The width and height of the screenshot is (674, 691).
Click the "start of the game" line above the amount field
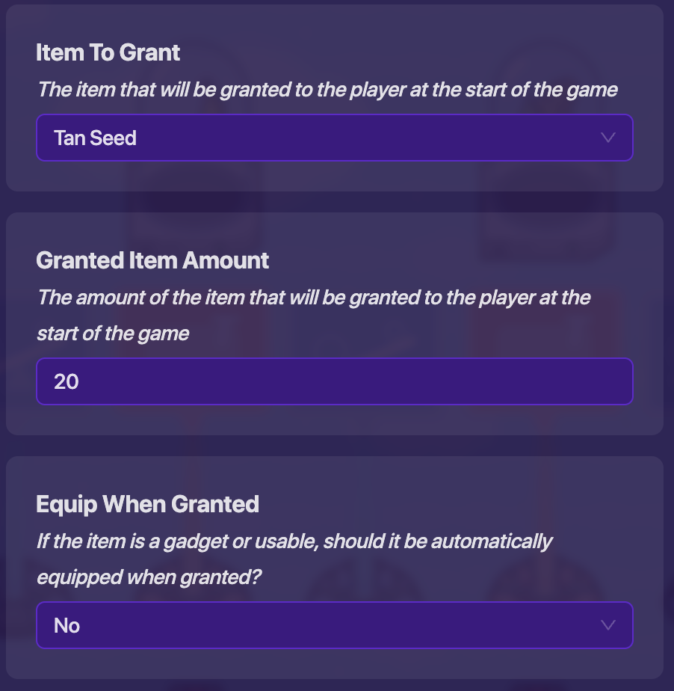tap(113, 334)
